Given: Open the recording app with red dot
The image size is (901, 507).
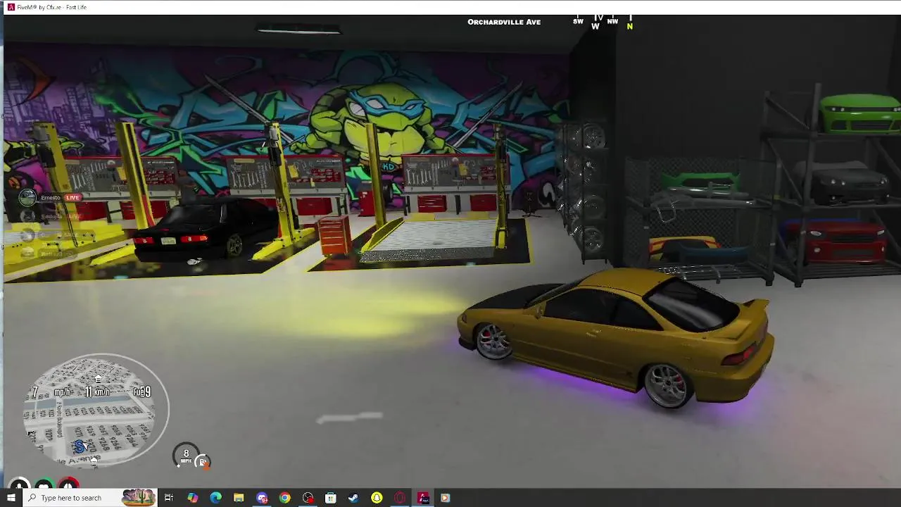Looking at the screenshot, I should pyautogui.click(x=308, y=498).
